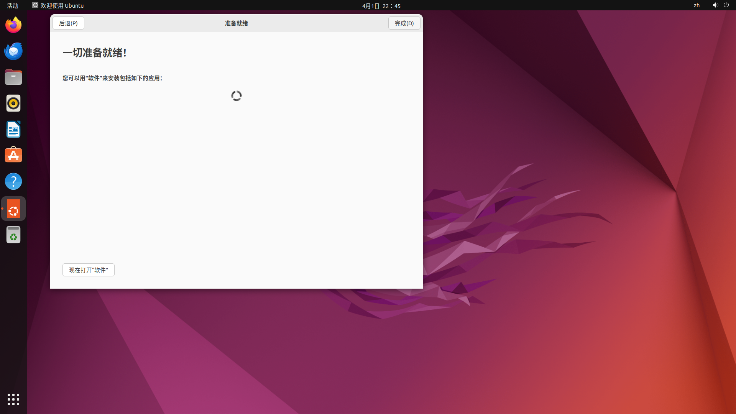Open the clock calendar at 22:45
Image resolution: width=736 pixels, height=414 pixels.
381,6
